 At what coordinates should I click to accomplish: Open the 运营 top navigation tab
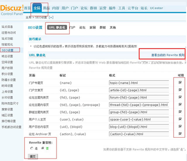(103, 8)
